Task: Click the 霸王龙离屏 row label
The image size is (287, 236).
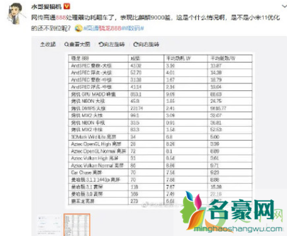Action: pos(83,201)
